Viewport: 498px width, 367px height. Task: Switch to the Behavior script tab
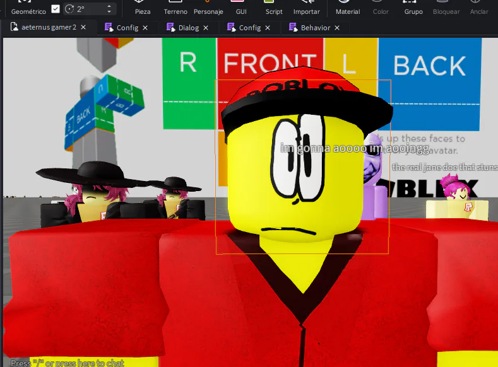pos(316,28)
